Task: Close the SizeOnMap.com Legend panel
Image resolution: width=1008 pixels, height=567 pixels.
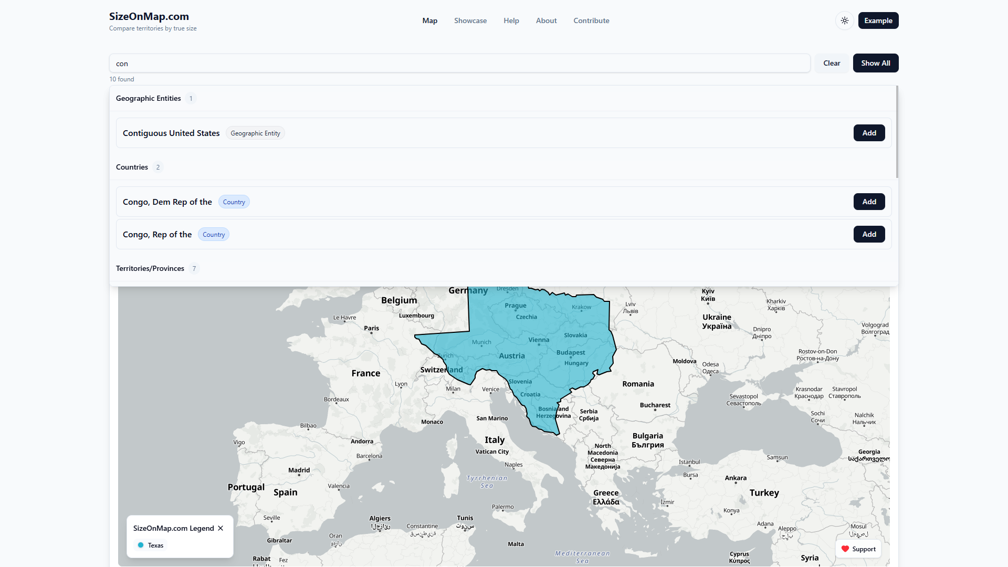Action: point(220,528)
